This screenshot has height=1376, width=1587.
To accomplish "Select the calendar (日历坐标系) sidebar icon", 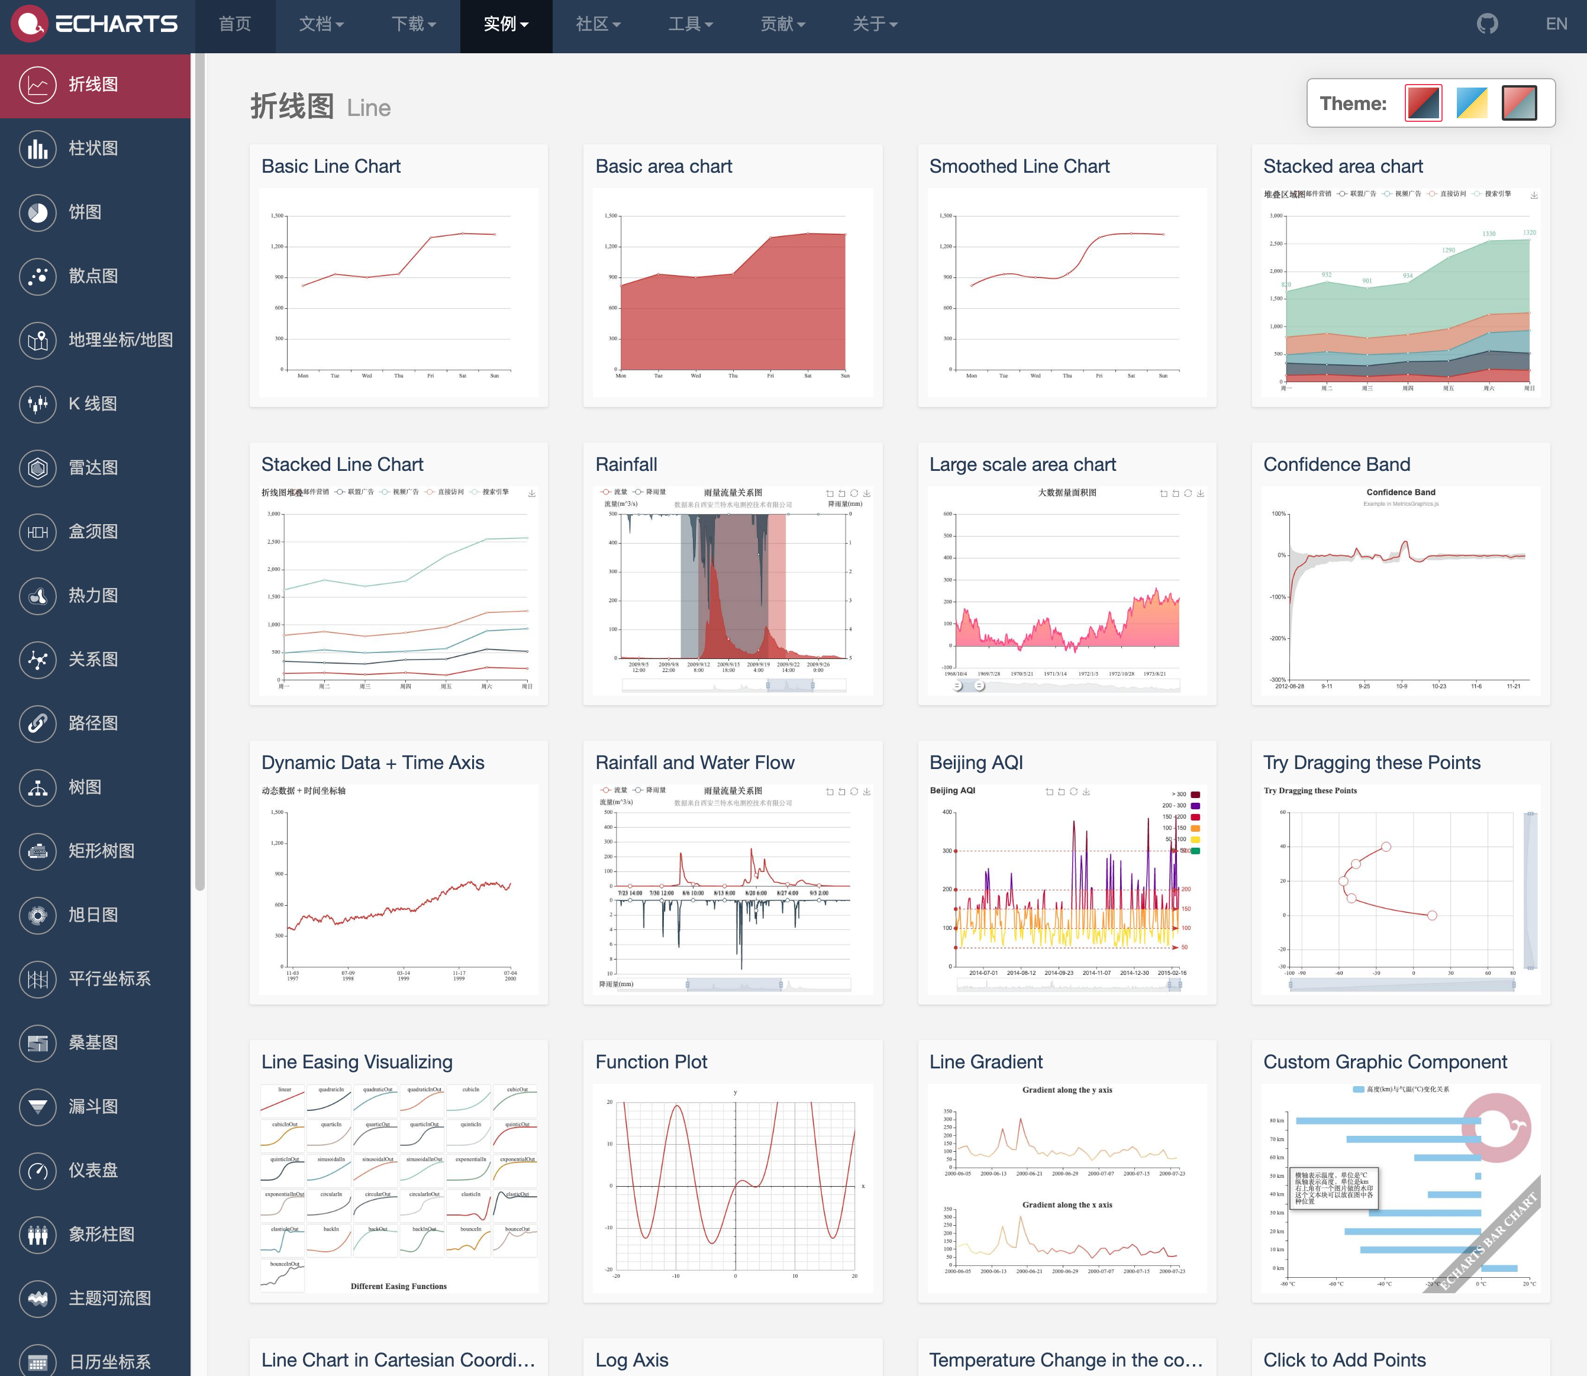I will coord(38,1361).
